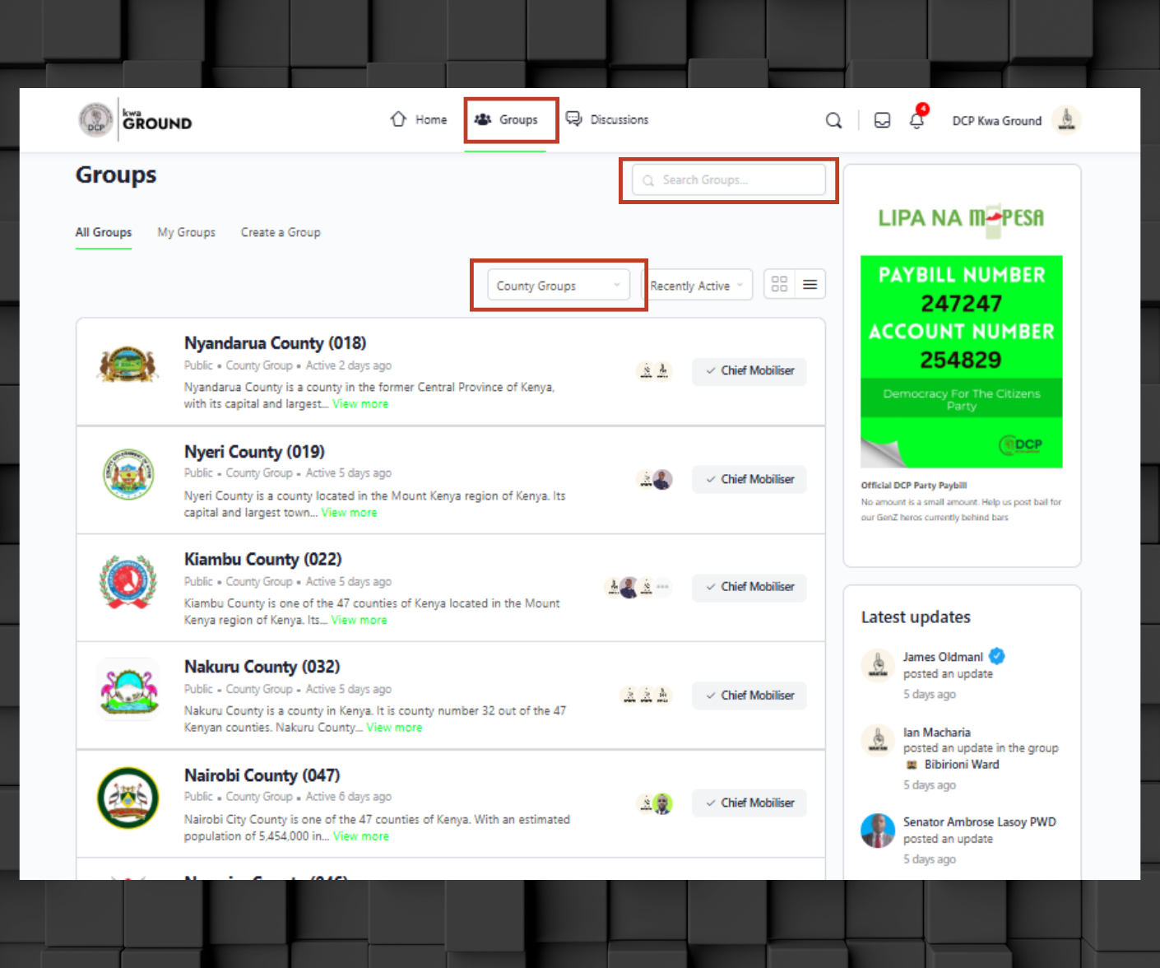Viewport: 1160px width, 968px height.
Task: Click Chief Mobiliser button for Nyandarua County
Action: point(749,370)
